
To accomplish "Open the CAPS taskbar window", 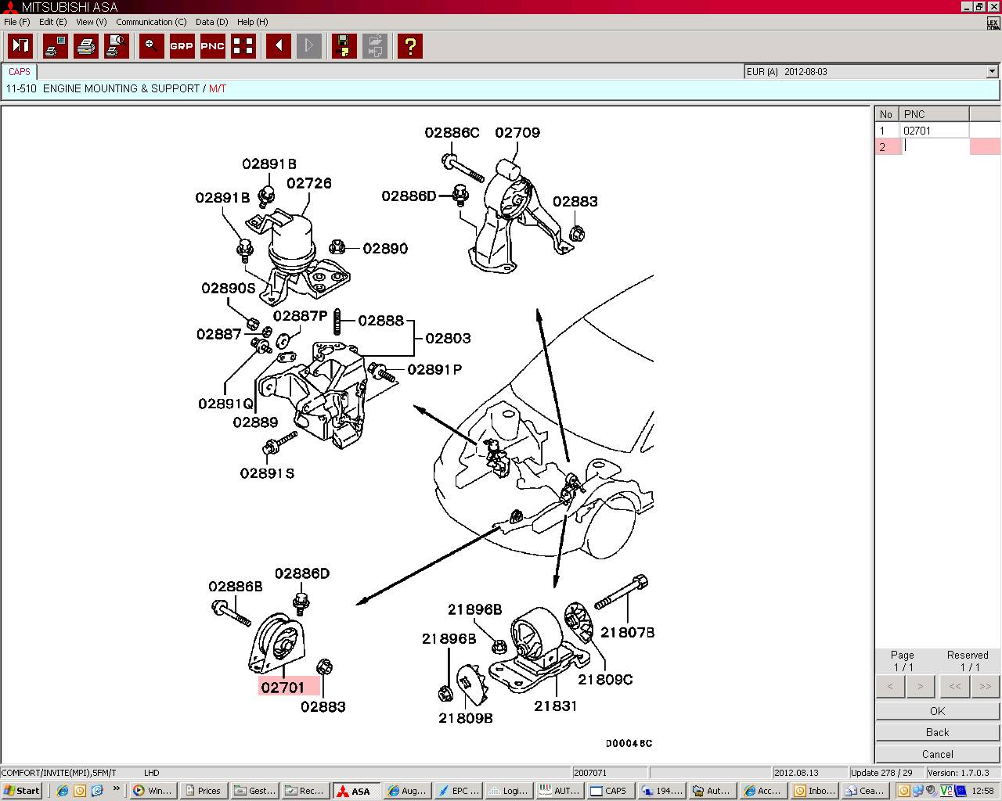I will [x=610, y=791].
